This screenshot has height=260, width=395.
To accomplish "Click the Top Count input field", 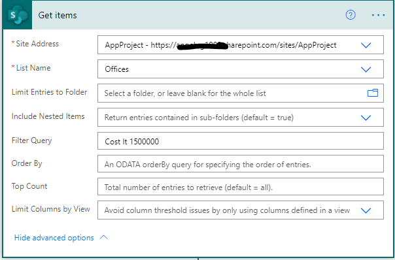I will coord(241,186).
